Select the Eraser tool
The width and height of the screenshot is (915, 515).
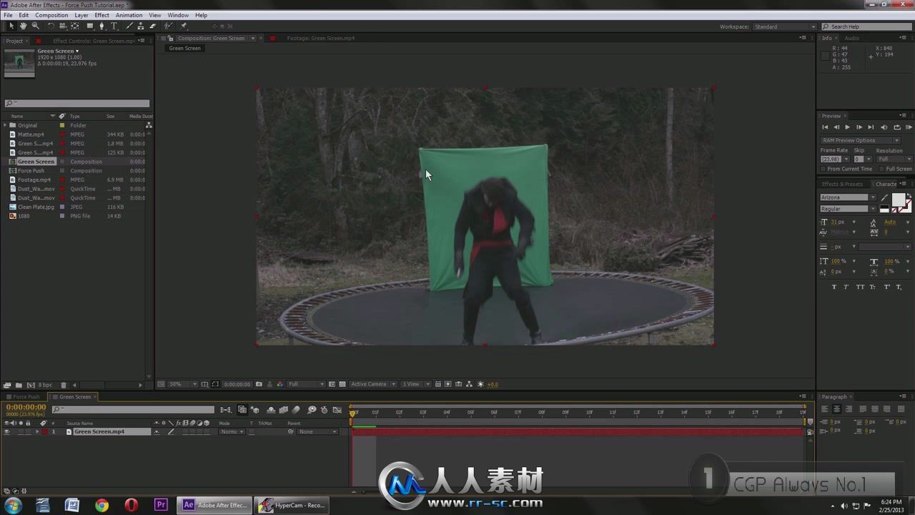pos(152,26)
